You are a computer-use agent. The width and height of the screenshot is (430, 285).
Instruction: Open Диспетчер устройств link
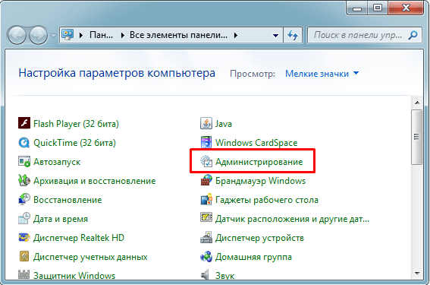[x=259, y=238]
